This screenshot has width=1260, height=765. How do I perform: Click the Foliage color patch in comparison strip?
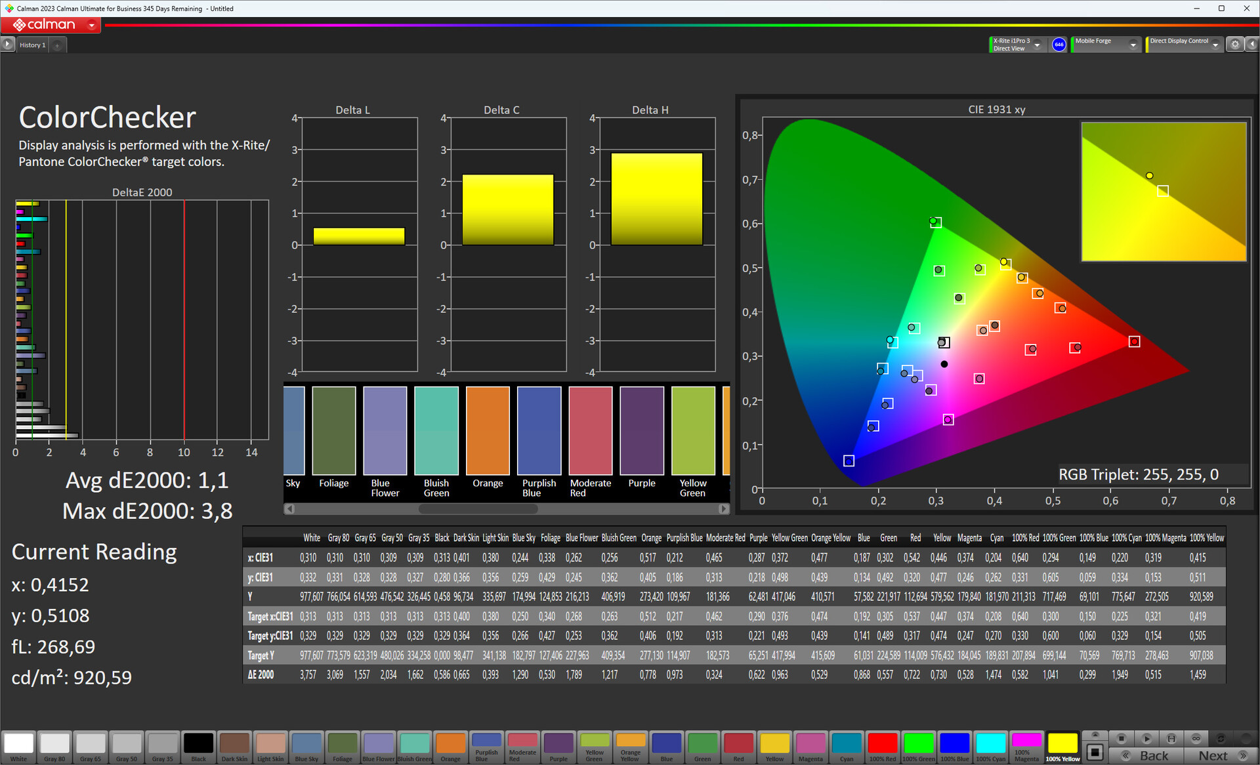pos(334,430)
